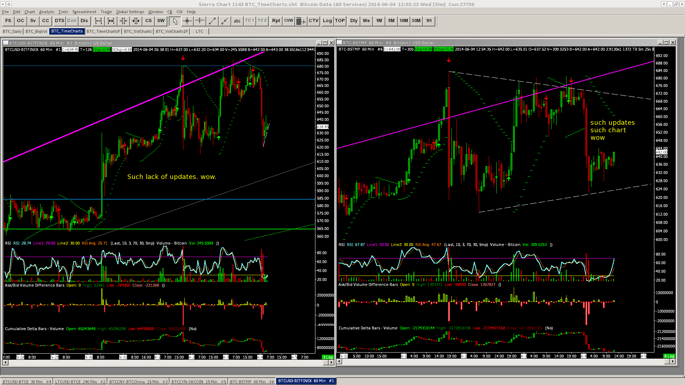
Task: Activate the crosshair chart tool
Action: click(x=187, y=21)
